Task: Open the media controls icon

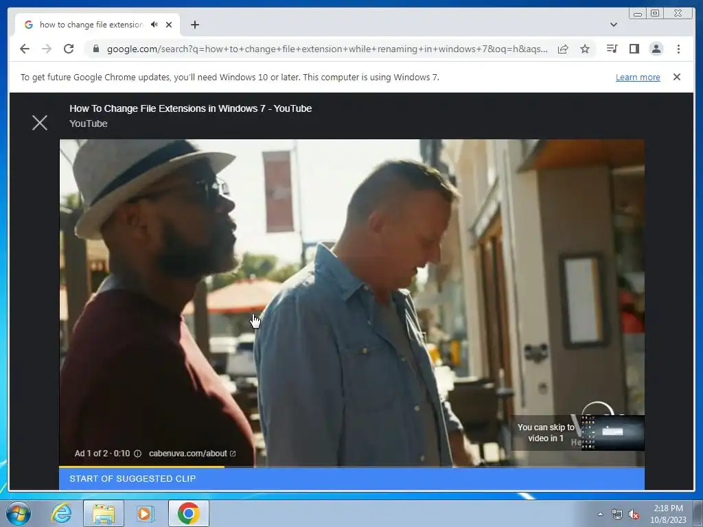Action: (x=612, y=49)
